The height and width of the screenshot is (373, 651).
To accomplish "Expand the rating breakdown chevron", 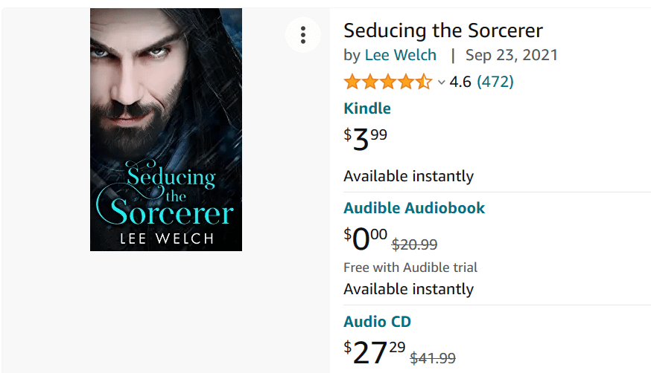I will coord(441,82).
